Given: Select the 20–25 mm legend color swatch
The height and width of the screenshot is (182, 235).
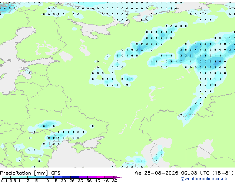Looking at the screenshot, I should click(x=66, y=177).
